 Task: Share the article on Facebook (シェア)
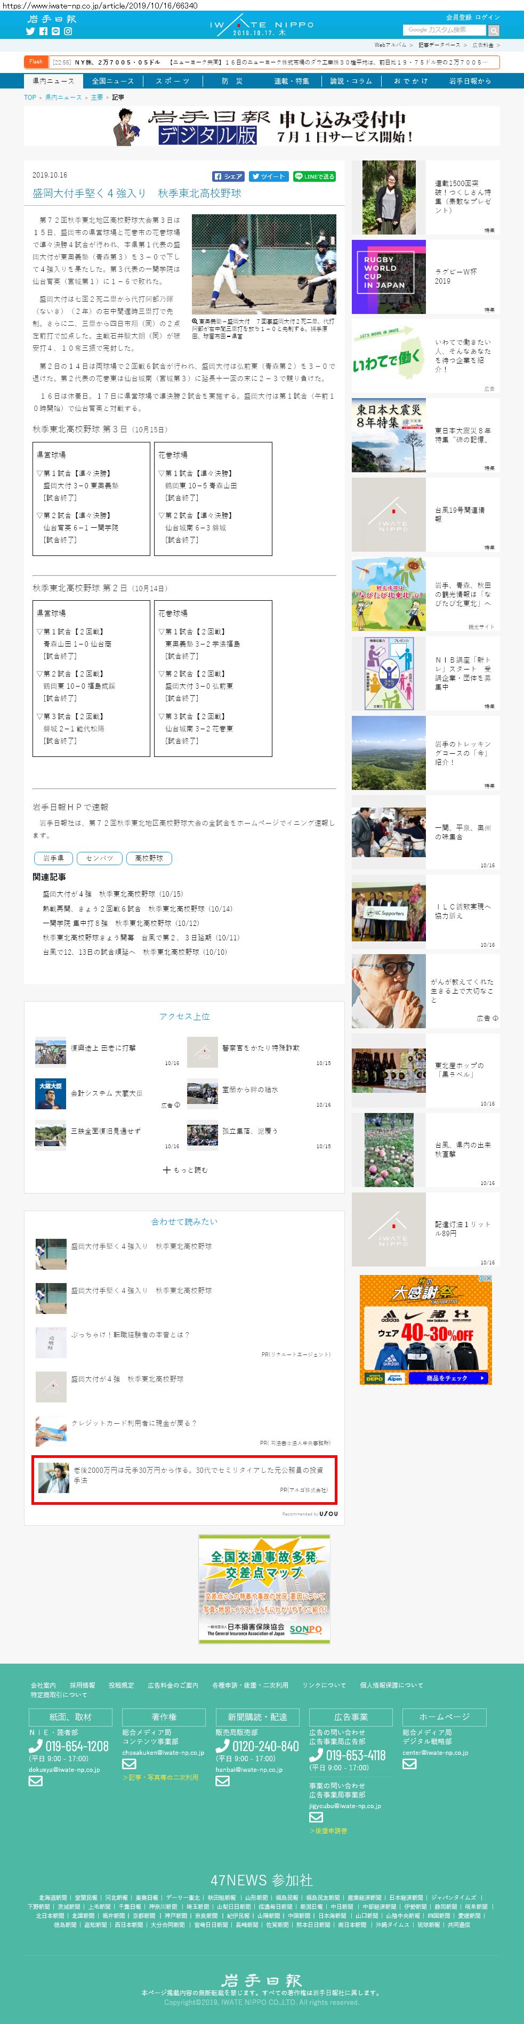[x=229, y=177]
